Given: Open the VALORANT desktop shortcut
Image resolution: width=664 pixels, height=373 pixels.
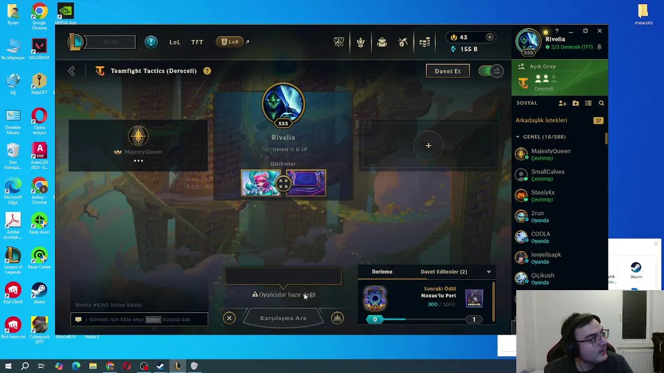Looking at the screenshot, I should click(x=39, y=49).
